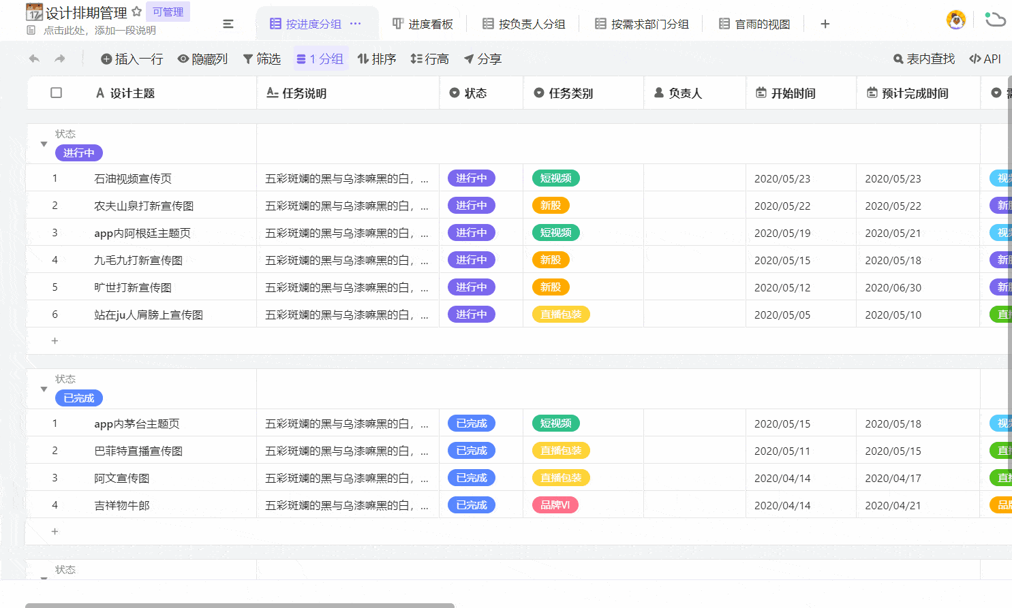This screenshot has height=608, width=1012.
Task: Click the calendar icon beside 设计排期管理
Action: click(34, 12)
